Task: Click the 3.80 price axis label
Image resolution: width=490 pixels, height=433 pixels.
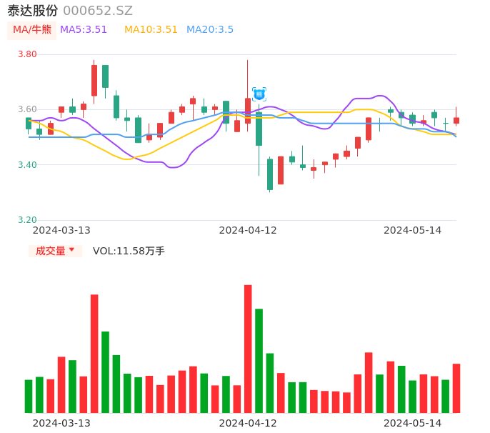Action: [x=27, y=54]
